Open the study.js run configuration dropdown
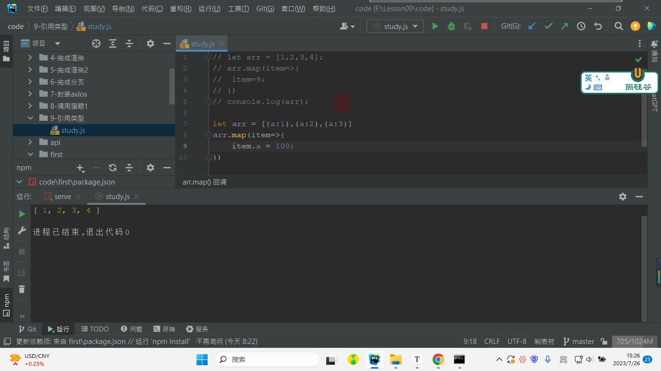Image resolution: width=661 pixels, height=371 pixels. tap(395, 27)
